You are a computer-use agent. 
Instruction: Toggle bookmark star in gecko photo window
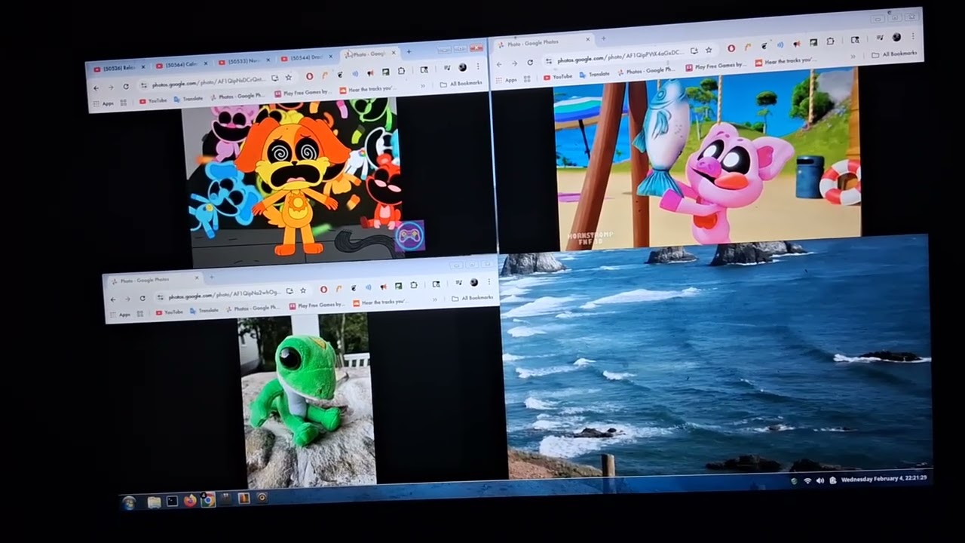[303, 290]
